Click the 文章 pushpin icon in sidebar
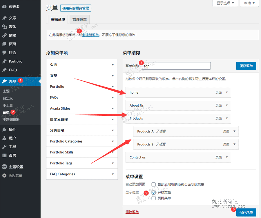Screen dimensions: 261x218 pos(4,18)
